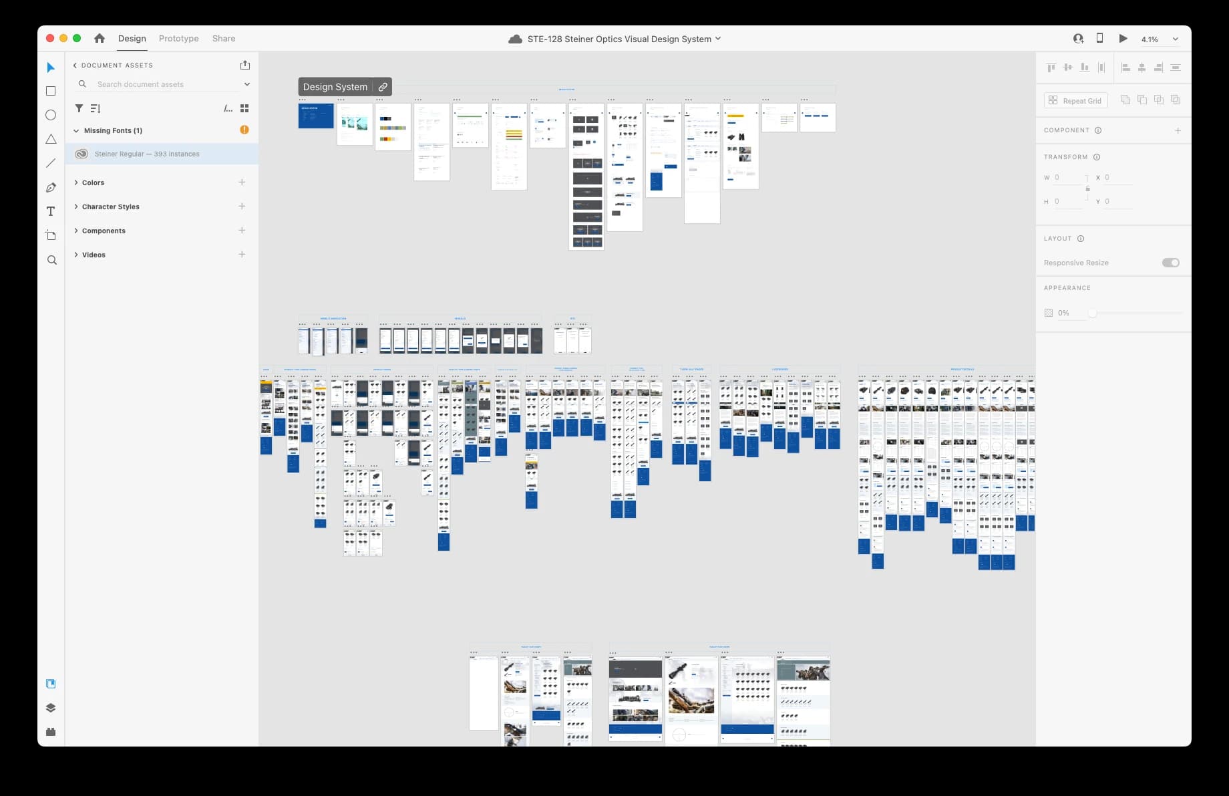Toggle the Responsive Resize switch
Screen dimensions: 1229x796
coord(1170,263)
